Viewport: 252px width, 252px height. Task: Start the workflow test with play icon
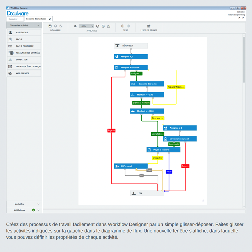pyautogui.click(x=123, y=26)
